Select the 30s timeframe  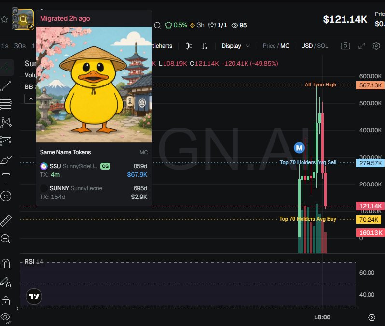pos(20,46)
